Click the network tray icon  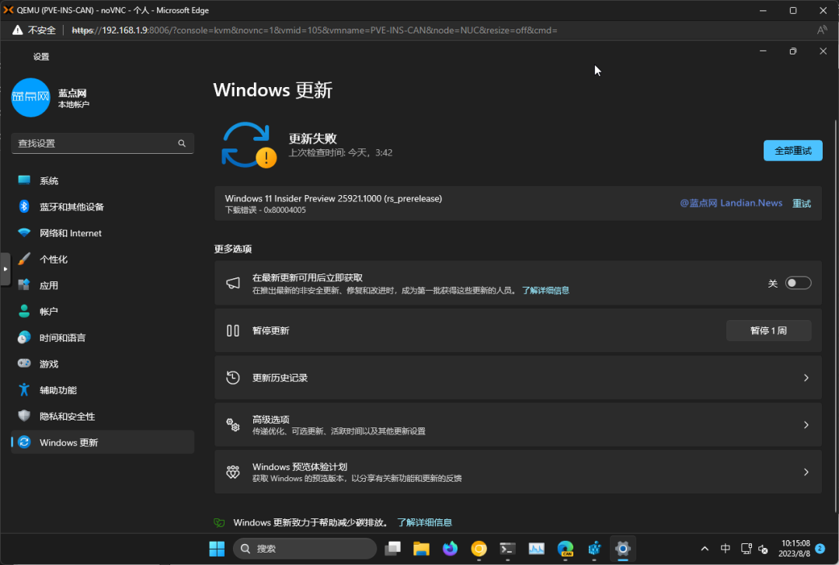(746, 549)
